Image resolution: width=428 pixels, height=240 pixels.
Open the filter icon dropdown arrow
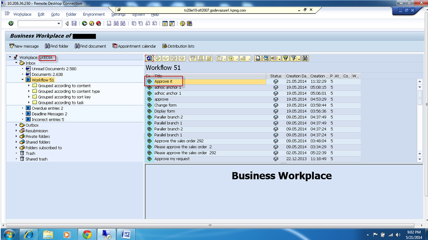pyautogui.click(x=299, y=59)
